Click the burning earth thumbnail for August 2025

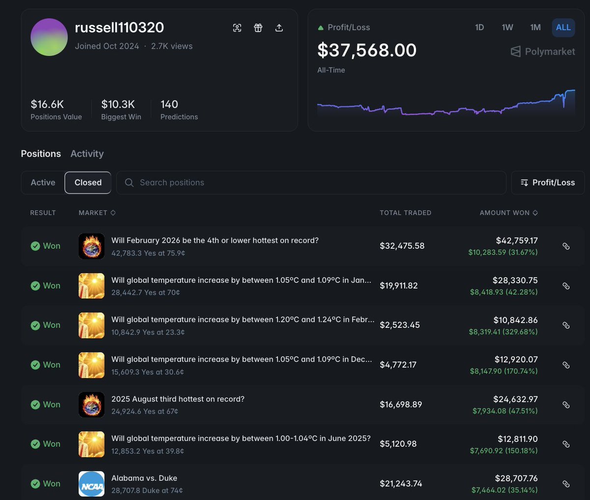tap(91, 405)
